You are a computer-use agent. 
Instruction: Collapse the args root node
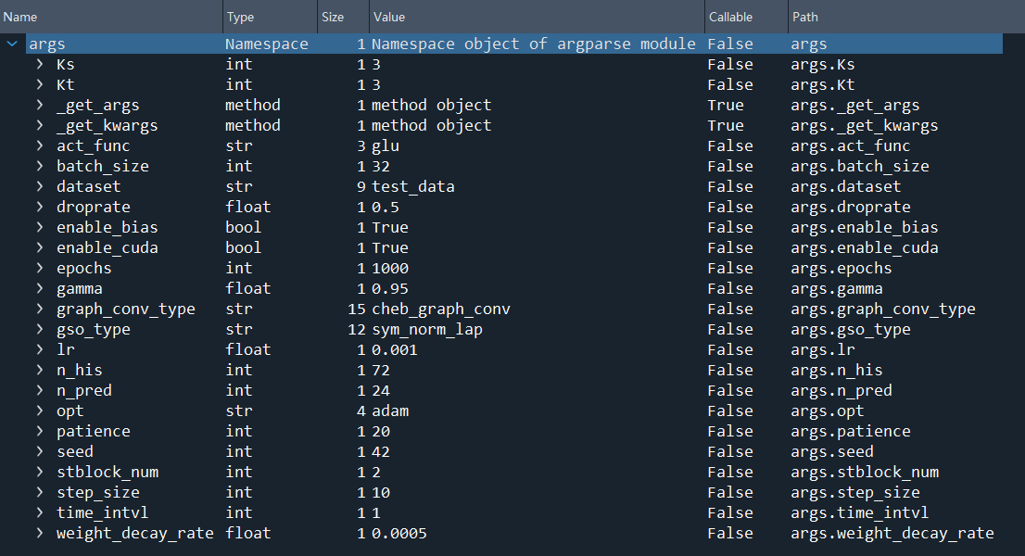tap(12, 44)
